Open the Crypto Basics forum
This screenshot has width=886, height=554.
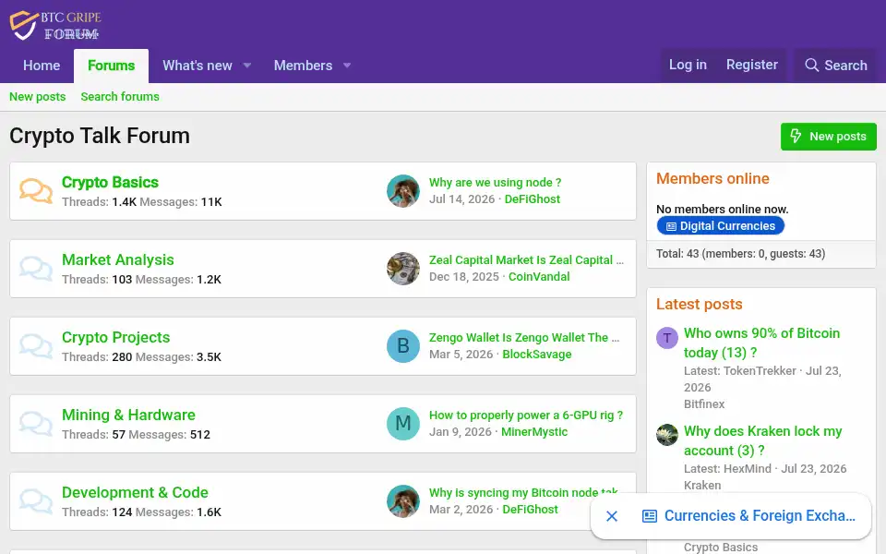pyautogui.click(x=110, y=182)
